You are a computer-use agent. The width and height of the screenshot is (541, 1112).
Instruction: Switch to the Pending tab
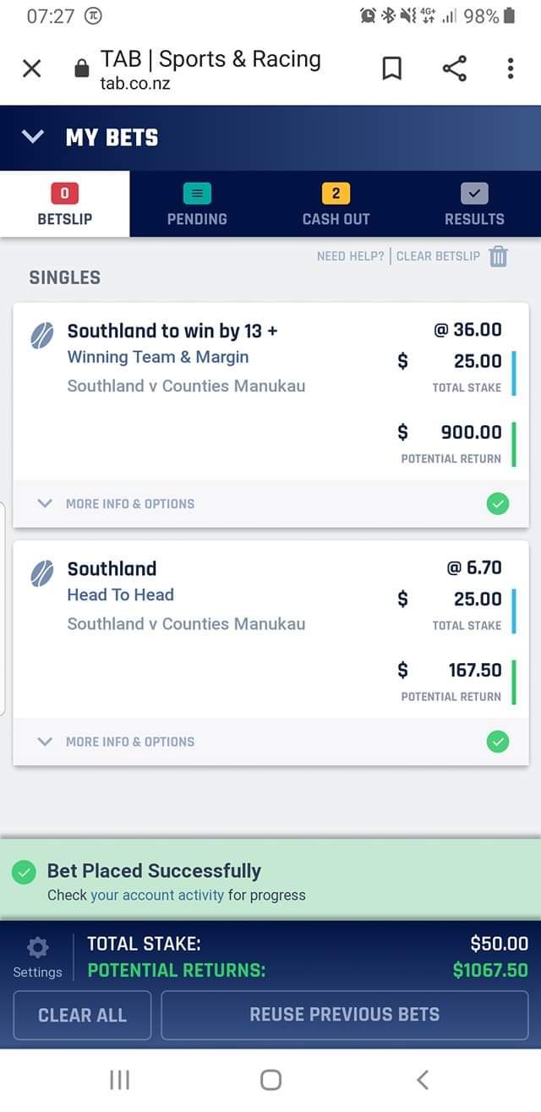click(197, 205)
